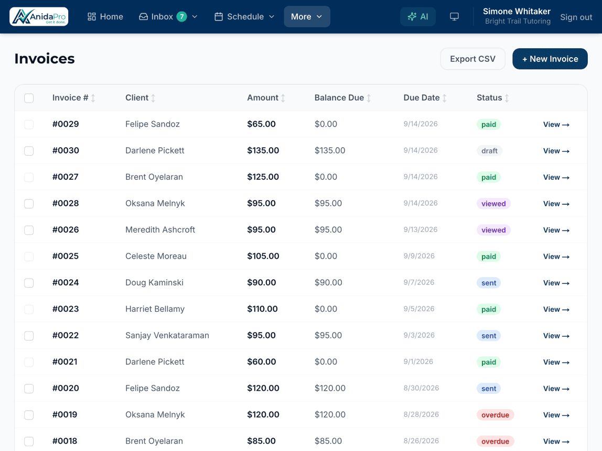Click the $110.00 amount cell
The width and height of the screenshot is (602, 451).
point(262,309)
